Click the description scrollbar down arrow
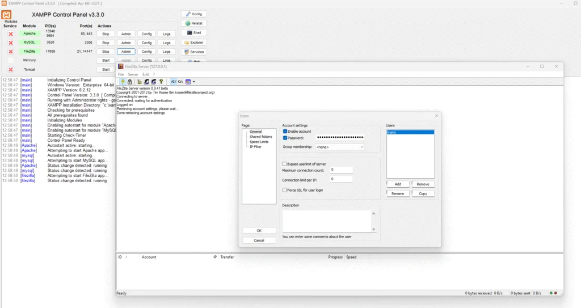 (x=373, y=229)
